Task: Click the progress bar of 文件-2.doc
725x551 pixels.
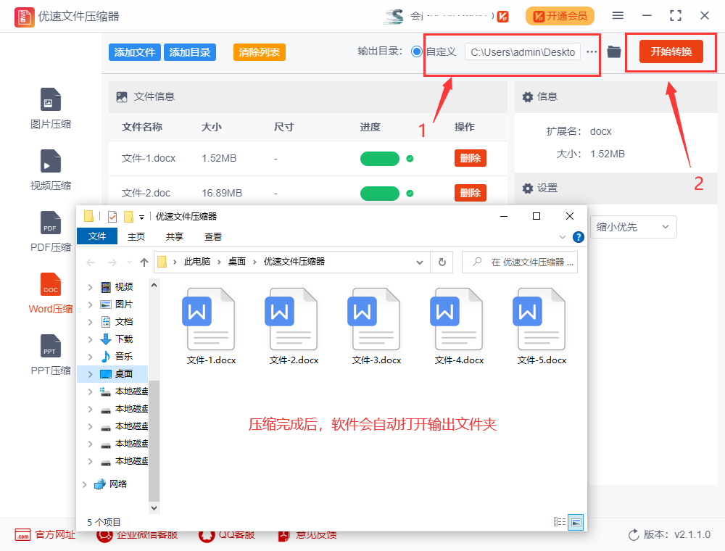Action: pos(380,194)
